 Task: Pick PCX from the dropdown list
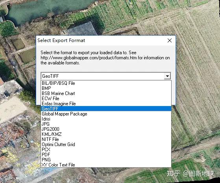[x=106, y=150]
